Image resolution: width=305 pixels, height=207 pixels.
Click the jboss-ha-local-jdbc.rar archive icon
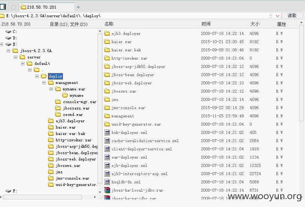tap(107, 190)
